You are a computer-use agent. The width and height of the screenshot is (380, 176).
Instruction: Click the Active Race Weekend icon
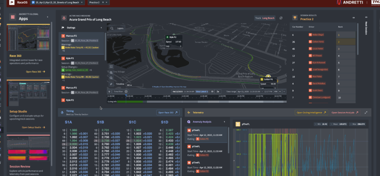click(64, 18)
